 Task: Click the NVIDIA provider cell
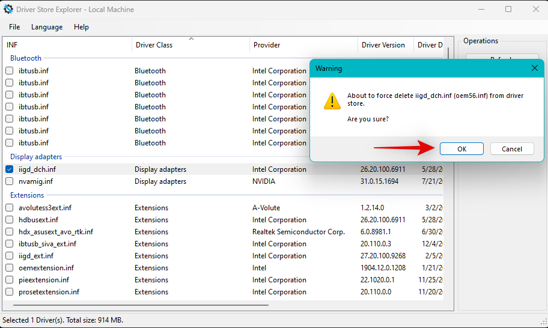pos(264,181)
